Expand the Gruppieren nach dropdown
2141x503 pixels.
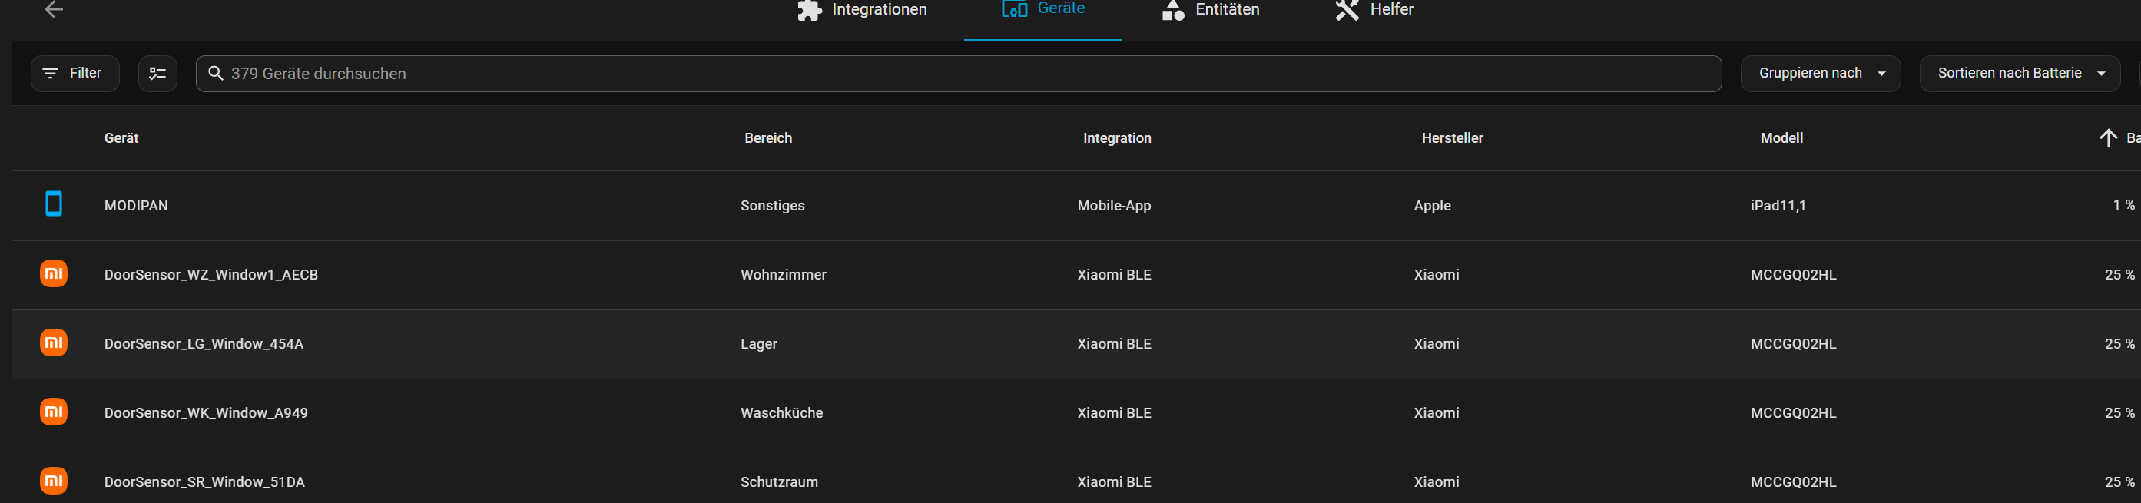(1819, 73)
